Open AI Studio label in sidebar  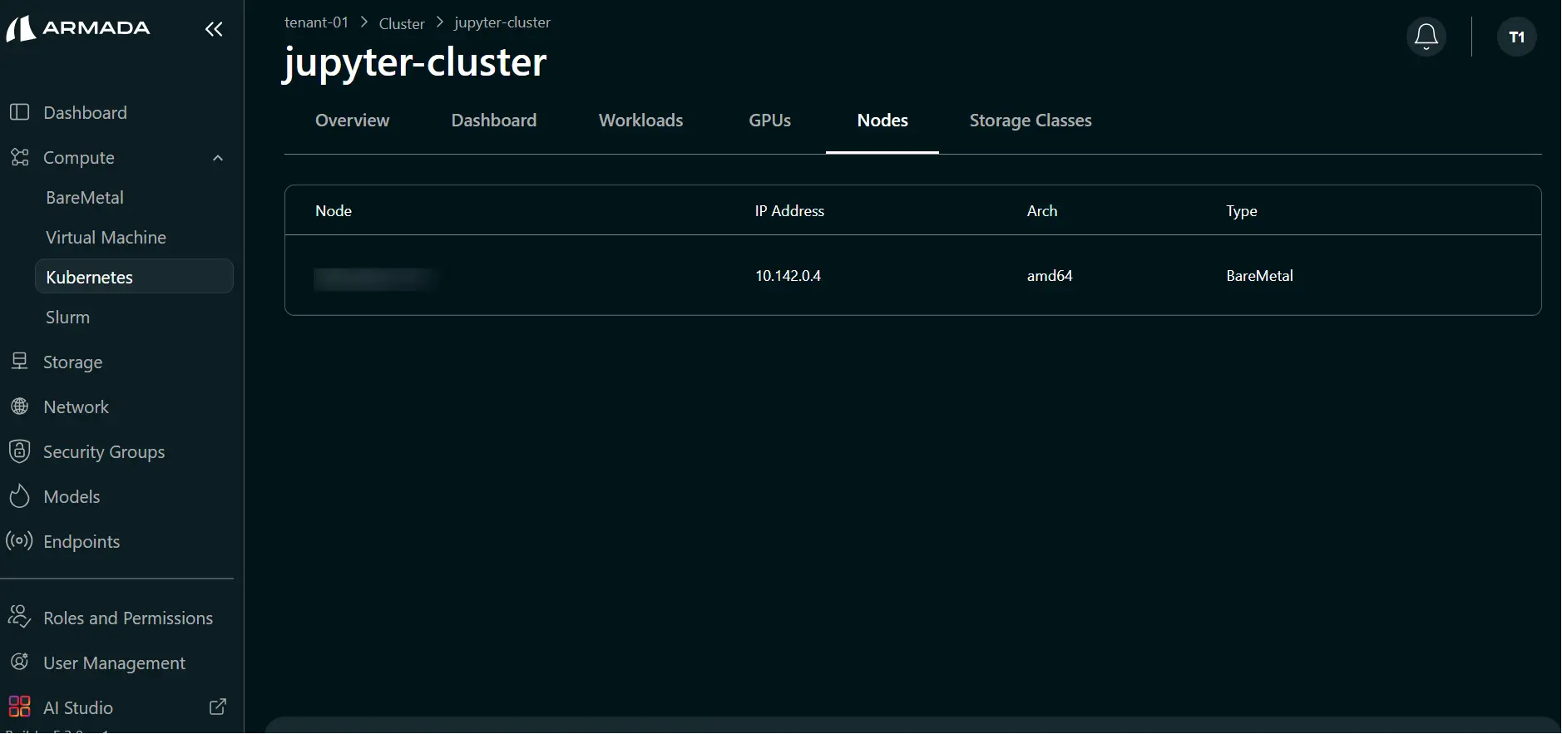point(78,708)
